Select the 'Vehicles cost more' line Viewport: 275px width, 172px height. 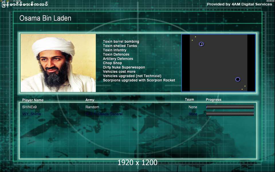click(119, 72)
